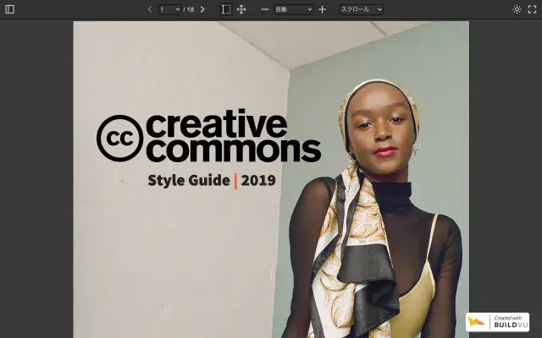Click the BuildVu bird logo icon

click(477, 322)
